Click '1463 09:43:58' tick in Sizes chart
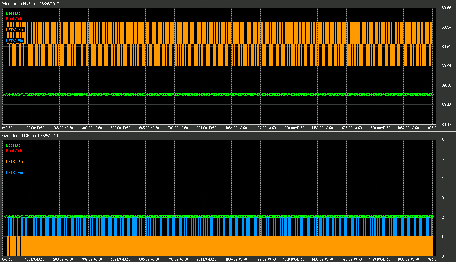 tap(322, 259)
